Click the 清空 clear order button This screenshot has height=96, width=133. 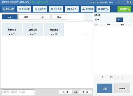120,20
